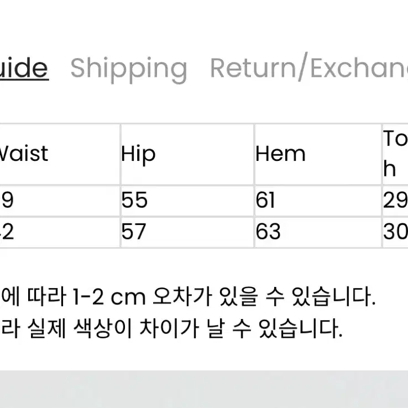Select the Hip value 57 cell

coord(187,232)
